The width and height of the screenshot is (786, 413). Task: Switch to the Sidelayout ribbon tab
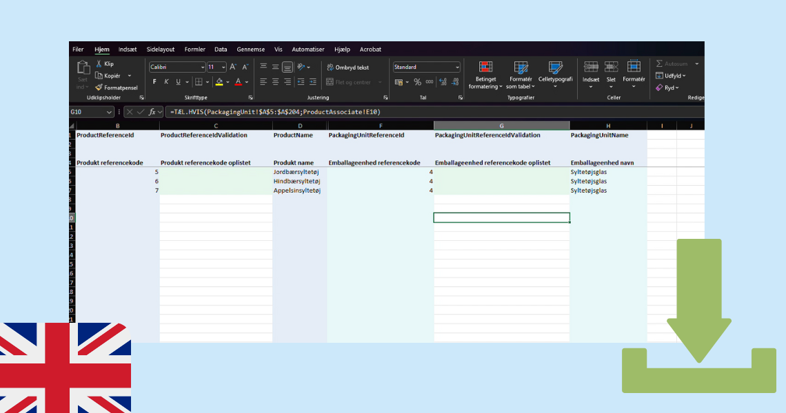(161, 50)
